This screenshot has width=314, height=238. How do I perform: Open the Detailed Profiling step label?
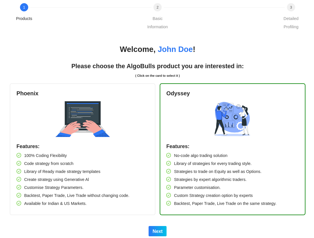(291, 23)
